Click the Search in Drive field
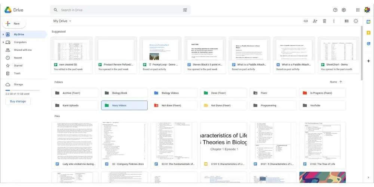 point(120,10)
